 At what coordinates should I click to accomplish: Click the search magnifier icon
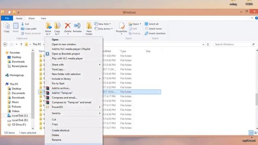click(253, 44)
